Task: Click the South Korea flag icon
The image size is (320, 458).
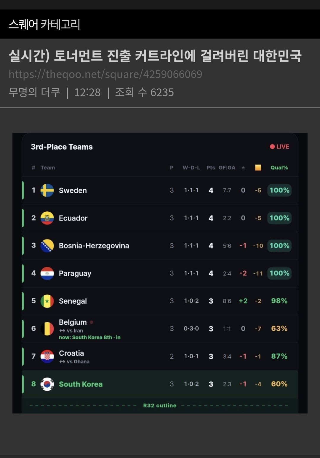Action: (47, 384)
